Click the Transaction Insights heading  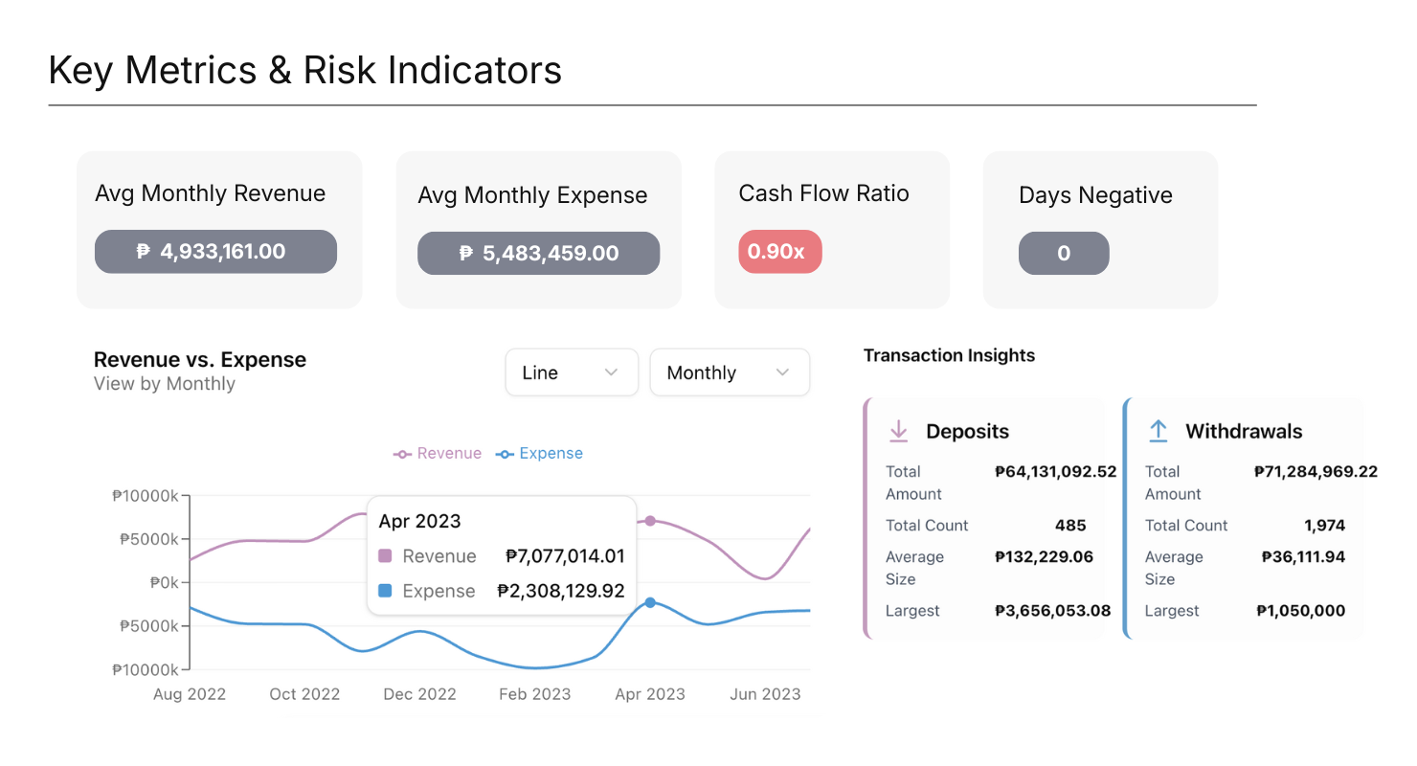tap(949, 355)
